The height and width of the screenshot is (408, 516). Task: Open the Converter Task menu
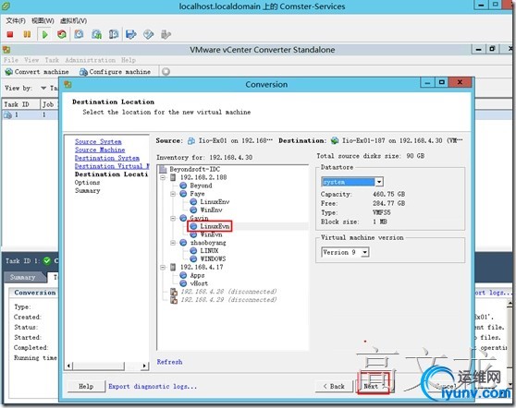[52, 60]
